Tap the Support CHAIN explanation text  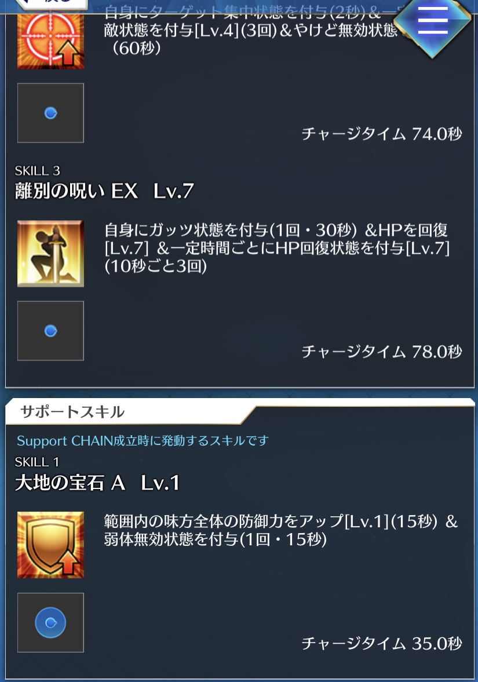[x=143, y=440]
